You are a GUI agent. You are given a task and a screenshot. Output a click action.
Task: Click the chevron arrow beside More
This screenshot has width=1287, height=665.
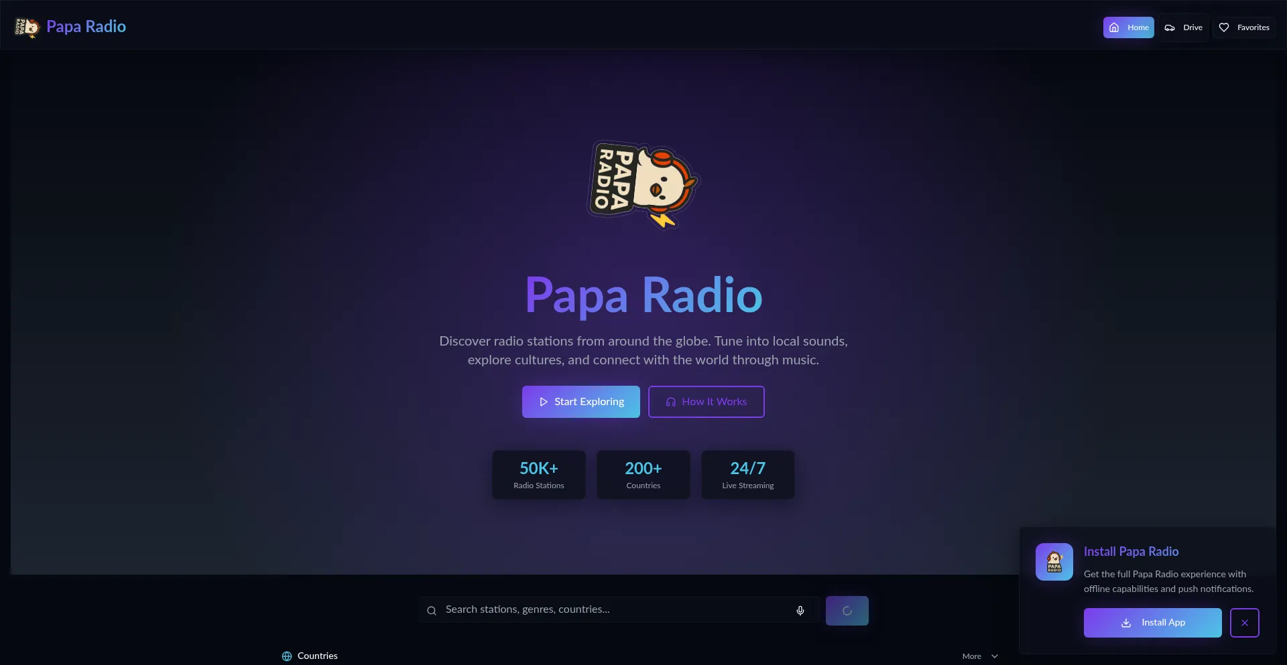(995, 656)
